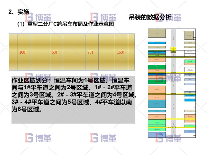Click the 75T crane segment label
This screenshot has width=207, height=155.
pos(90,52)
